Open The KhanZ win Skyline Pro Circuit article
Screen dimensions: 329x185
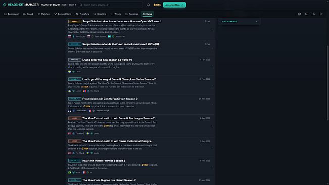tap(109, 180)
